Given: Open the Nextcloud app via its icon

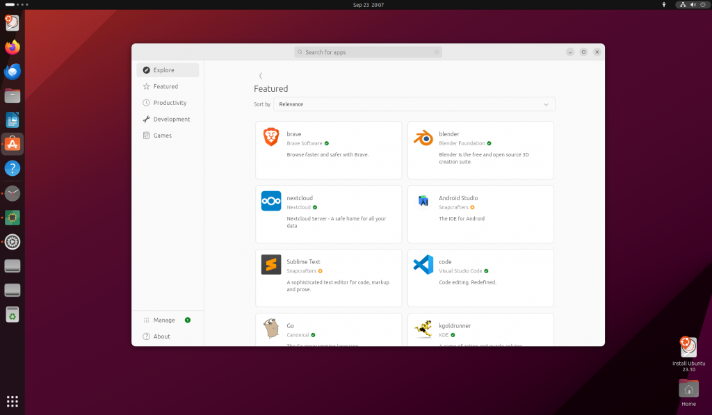Looking at the screenshot, I should pos(270,201).
